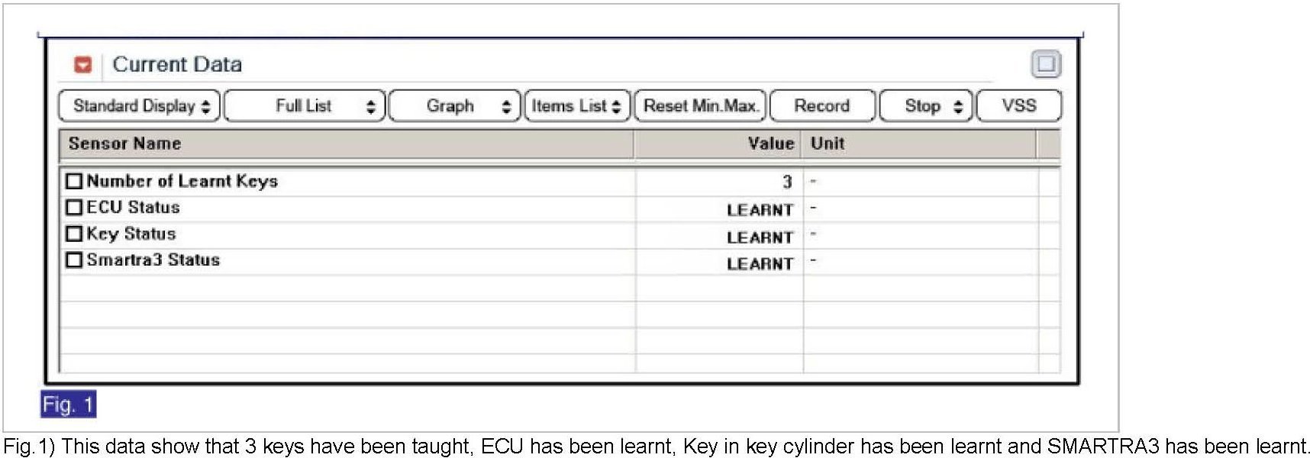
Task: Enable the Key Status checkbox
Action: pos(74,234)
